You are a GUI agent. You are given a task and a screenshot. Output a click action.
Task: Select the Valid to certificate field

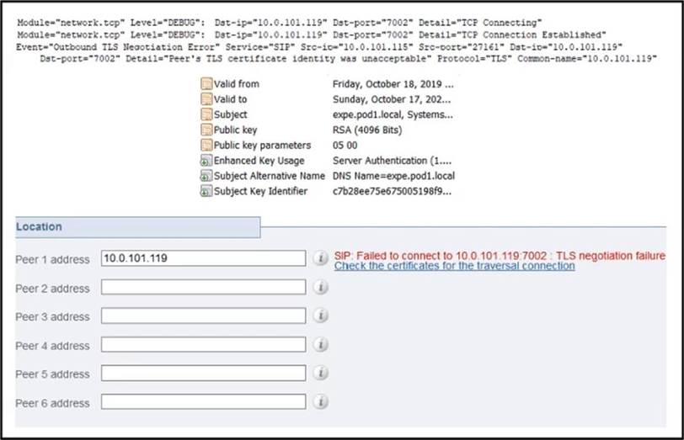231,99
